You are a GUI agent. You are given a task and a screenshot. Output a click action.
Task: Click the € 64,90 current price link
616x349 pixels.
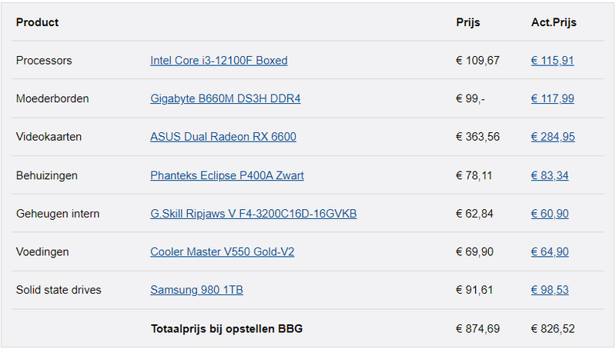point(550,252)
